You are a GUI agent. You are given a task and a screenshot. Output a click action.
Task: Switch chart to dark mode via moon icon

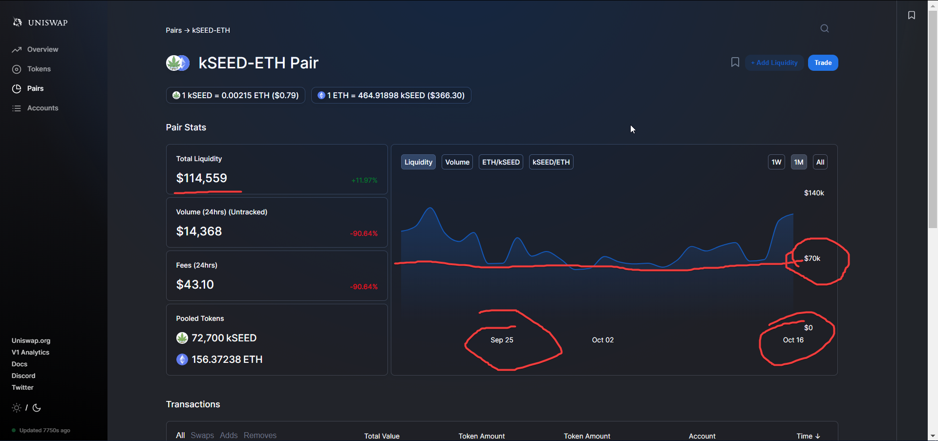coord(37,408)
